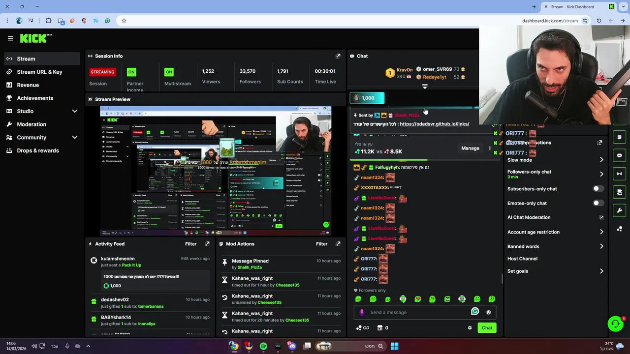Open the browser extensions puzzle icon

48,21
